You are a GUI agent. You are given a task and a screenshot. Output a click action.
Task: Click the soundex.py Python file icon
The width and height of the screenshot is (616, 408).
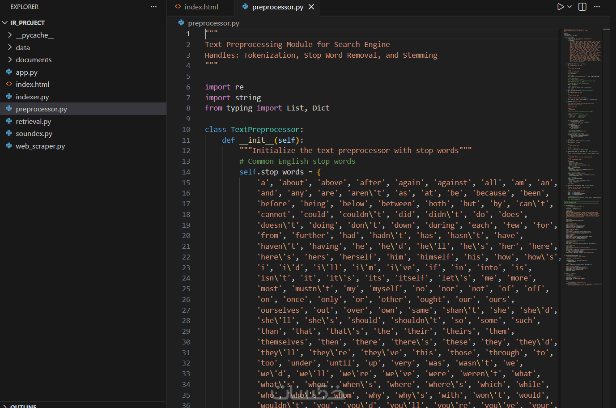click(9, 133)
